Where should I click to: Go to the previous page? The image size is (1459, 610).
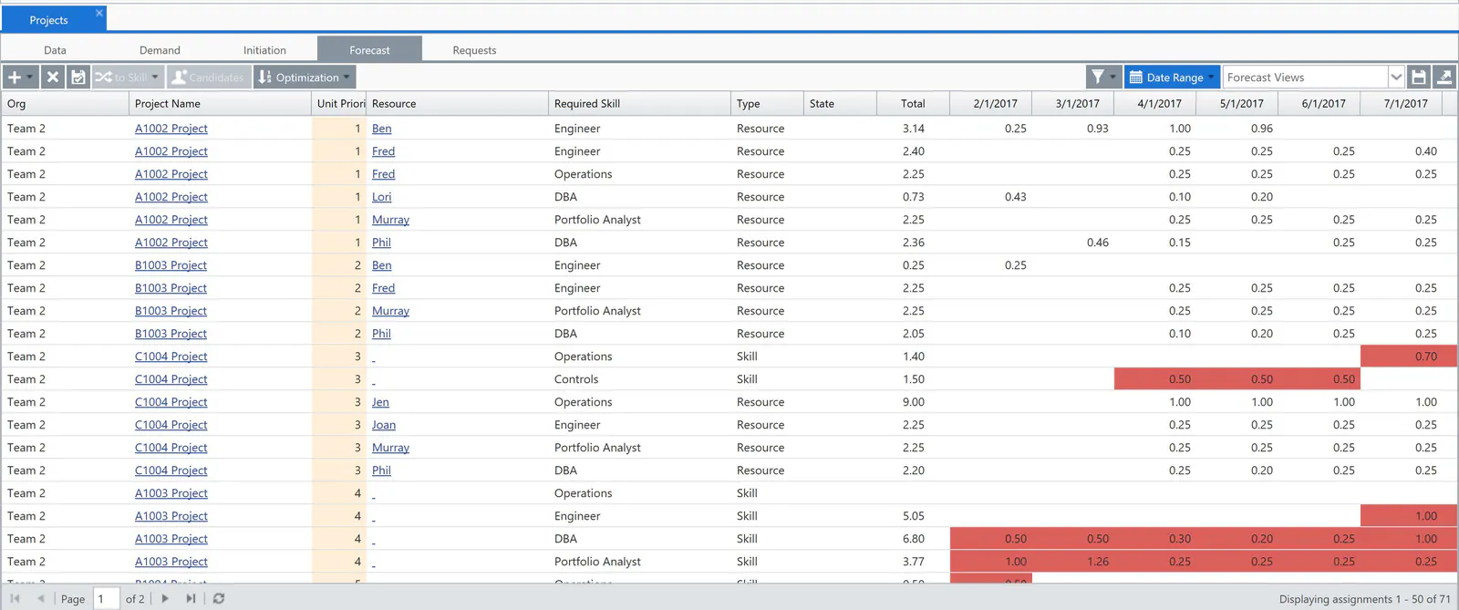click(x=41, y=599)
